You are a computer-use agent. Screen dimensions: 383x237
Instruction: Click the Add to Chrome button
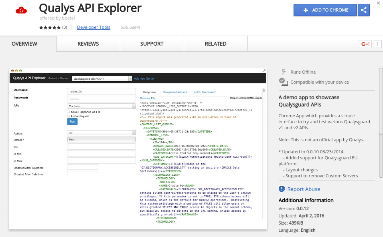(x=325, y=10)
